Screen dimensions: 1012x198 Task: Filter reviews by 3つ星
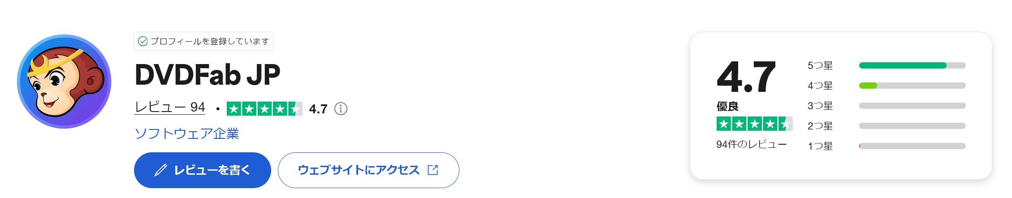point(887,106)
